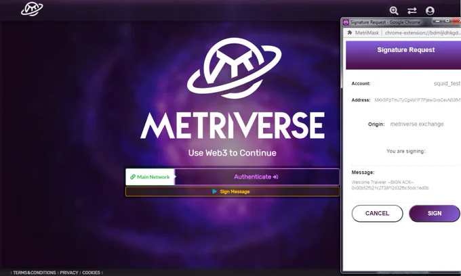Click the address value starting MKkSFp
This screenshot has height=276, width=461.
(418, 100)
